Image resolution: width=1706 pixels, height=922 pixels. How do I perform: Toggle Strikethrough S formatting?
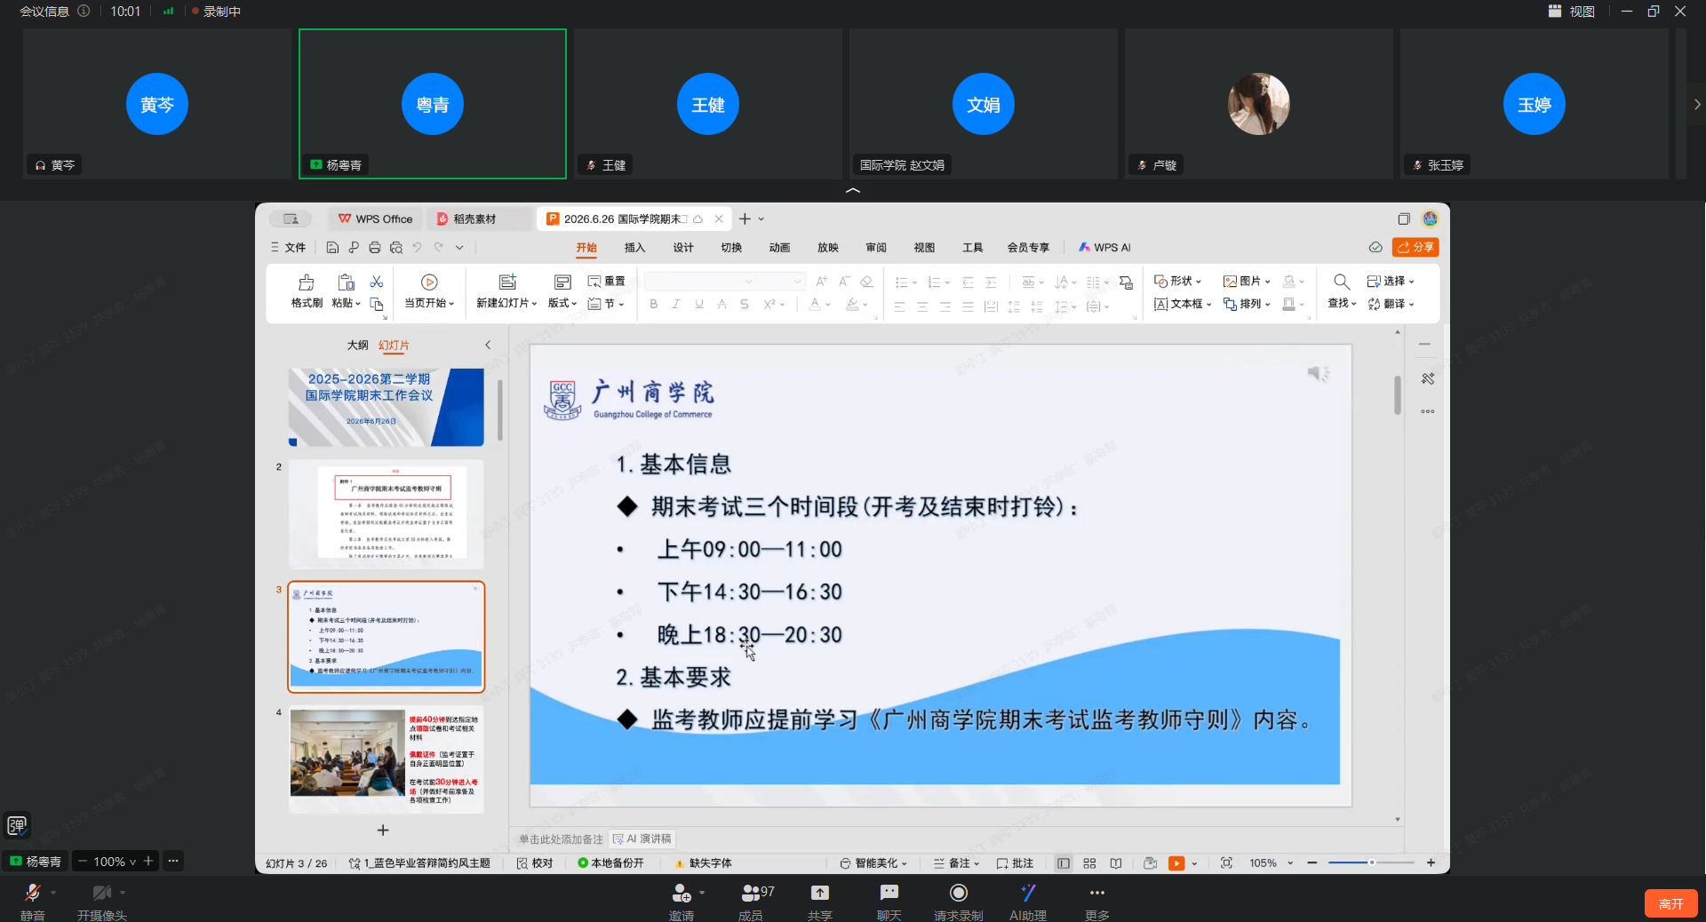click(x=745, y=305)
